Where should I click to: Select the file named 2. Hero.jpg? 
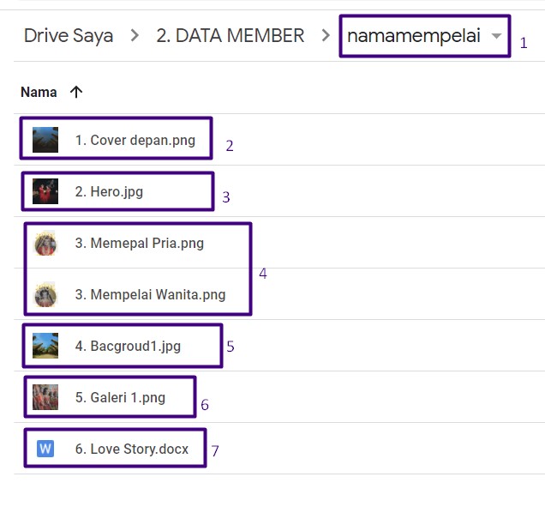(109, 191)
